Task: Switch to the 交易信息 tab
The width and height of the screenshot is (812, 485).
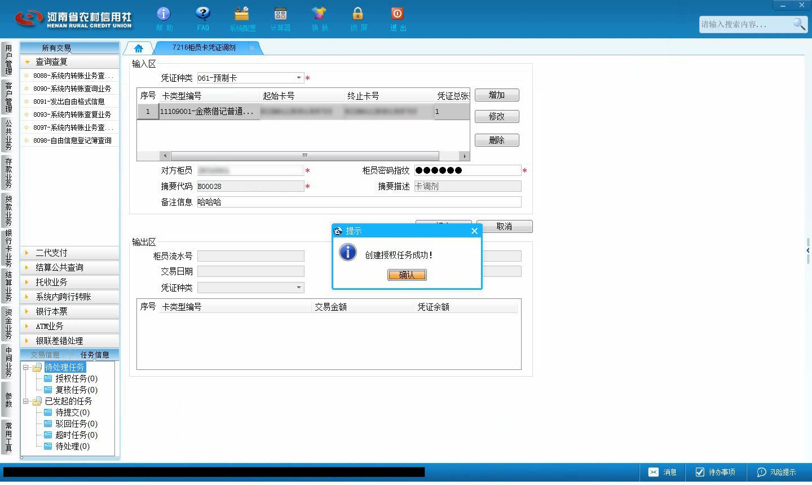Action: tap(45, 355)
